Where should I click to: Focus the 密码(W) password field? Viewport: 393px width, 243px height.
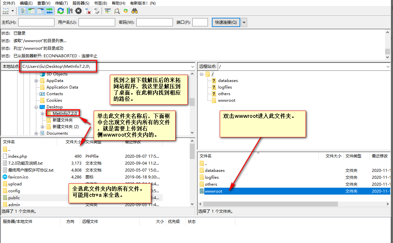tap(154, 22)
